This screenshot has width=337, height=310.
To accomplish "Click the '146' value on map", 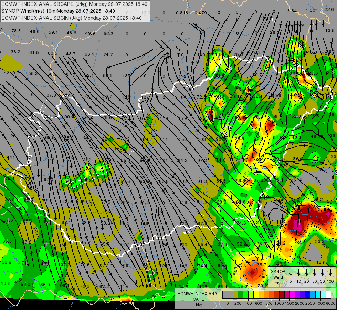I will [x=183, y=266].
